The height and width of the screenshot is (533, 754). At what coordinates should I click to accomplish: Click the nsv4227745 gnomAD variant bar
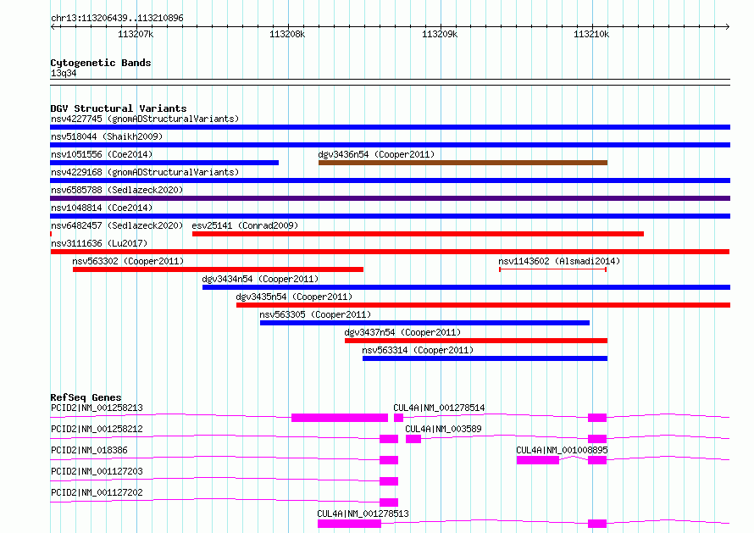[x=390, y=127]
